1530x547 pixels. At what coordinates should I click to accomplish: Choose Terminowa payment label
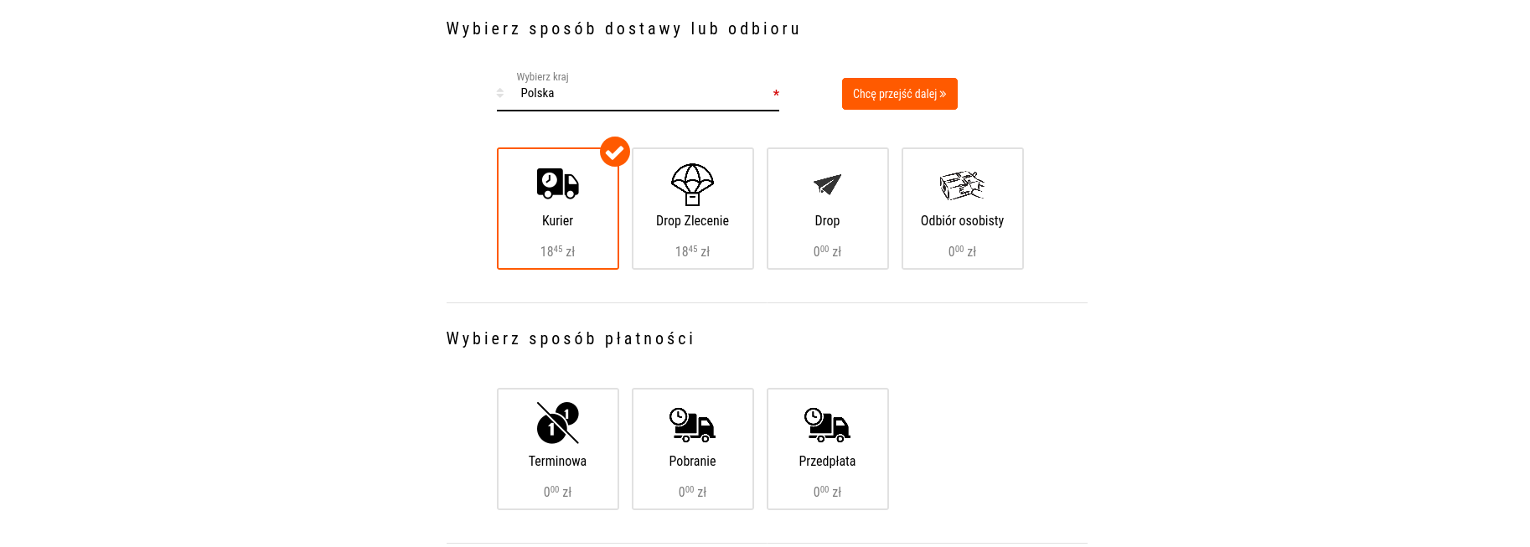(x=557, y=462)
